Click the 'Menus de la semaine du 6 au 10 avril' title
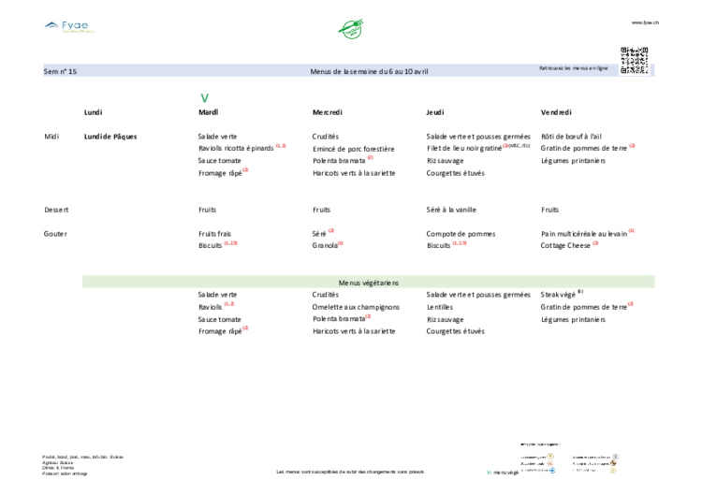The image size is (702, 495). 369,71
